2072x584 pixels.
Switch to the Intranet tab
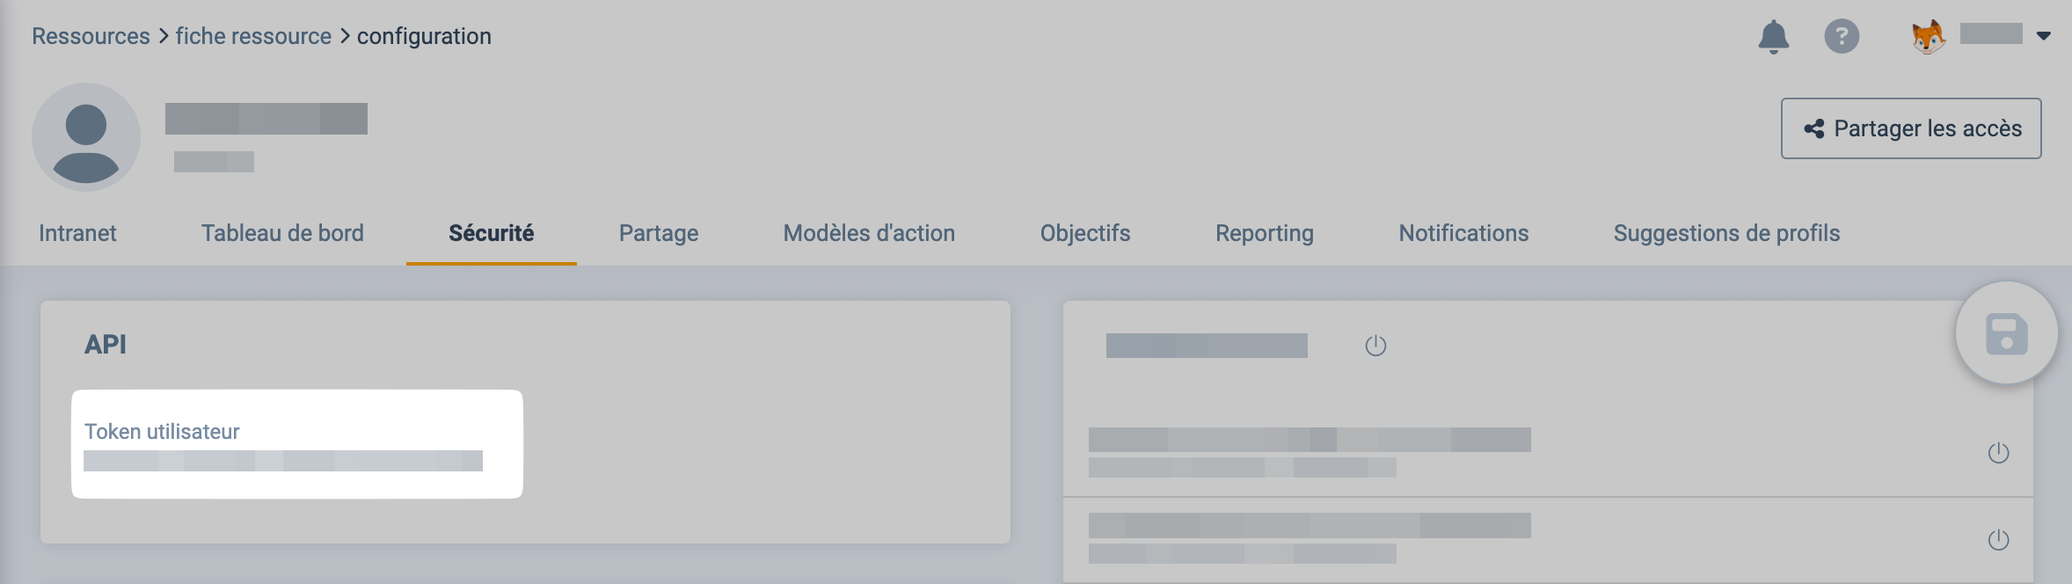click(77, 233)
